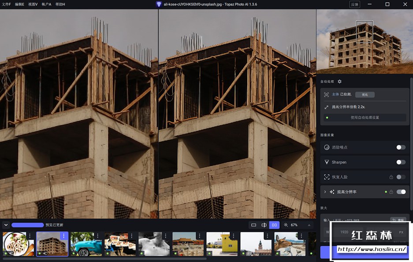Screen dimensions: 413x262
Task: Select the statue image thumbnail in filmstrip
Action: [154, 244]
